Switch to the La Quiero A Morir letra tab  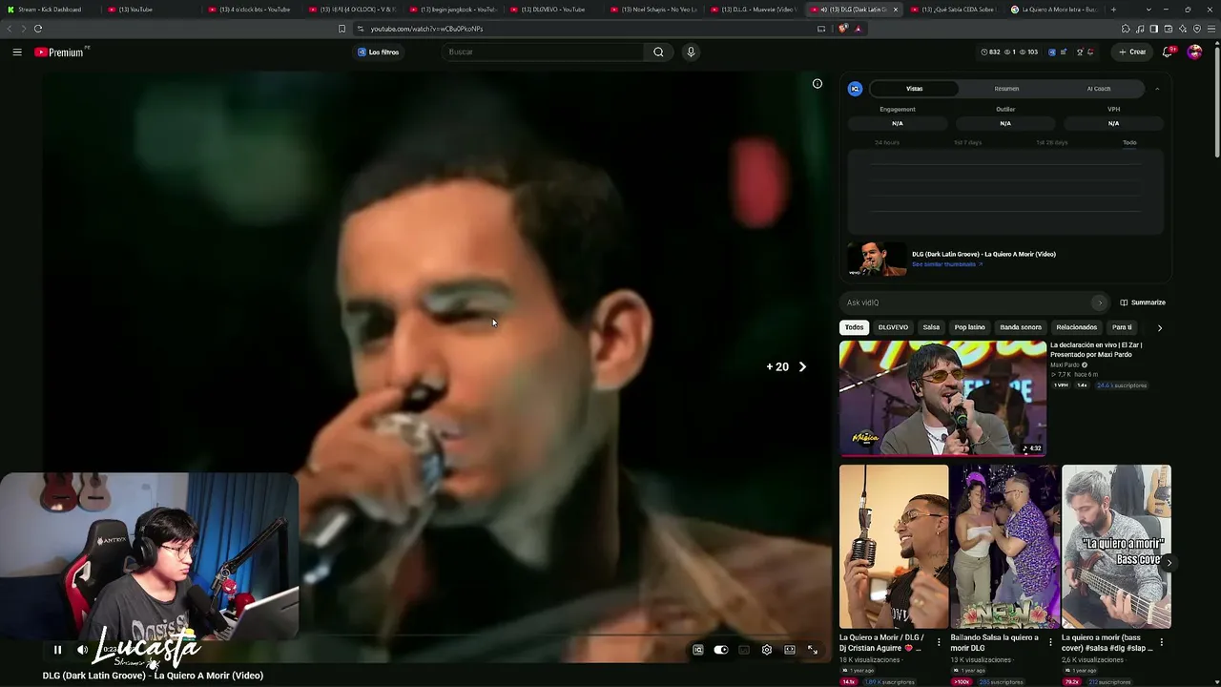1054,10
